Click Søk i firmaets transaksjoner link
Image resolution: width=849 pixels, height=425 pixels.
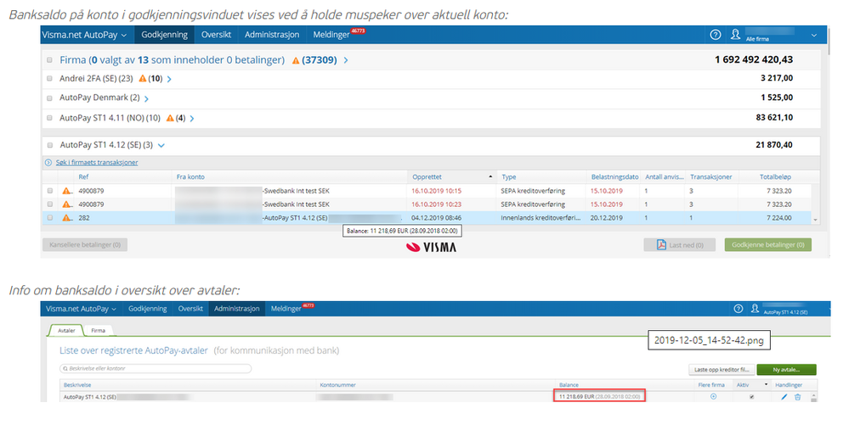pos(97,162)
